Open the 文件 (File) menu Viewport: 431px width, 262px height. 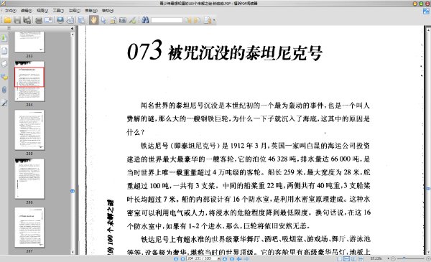coord(10,11)
